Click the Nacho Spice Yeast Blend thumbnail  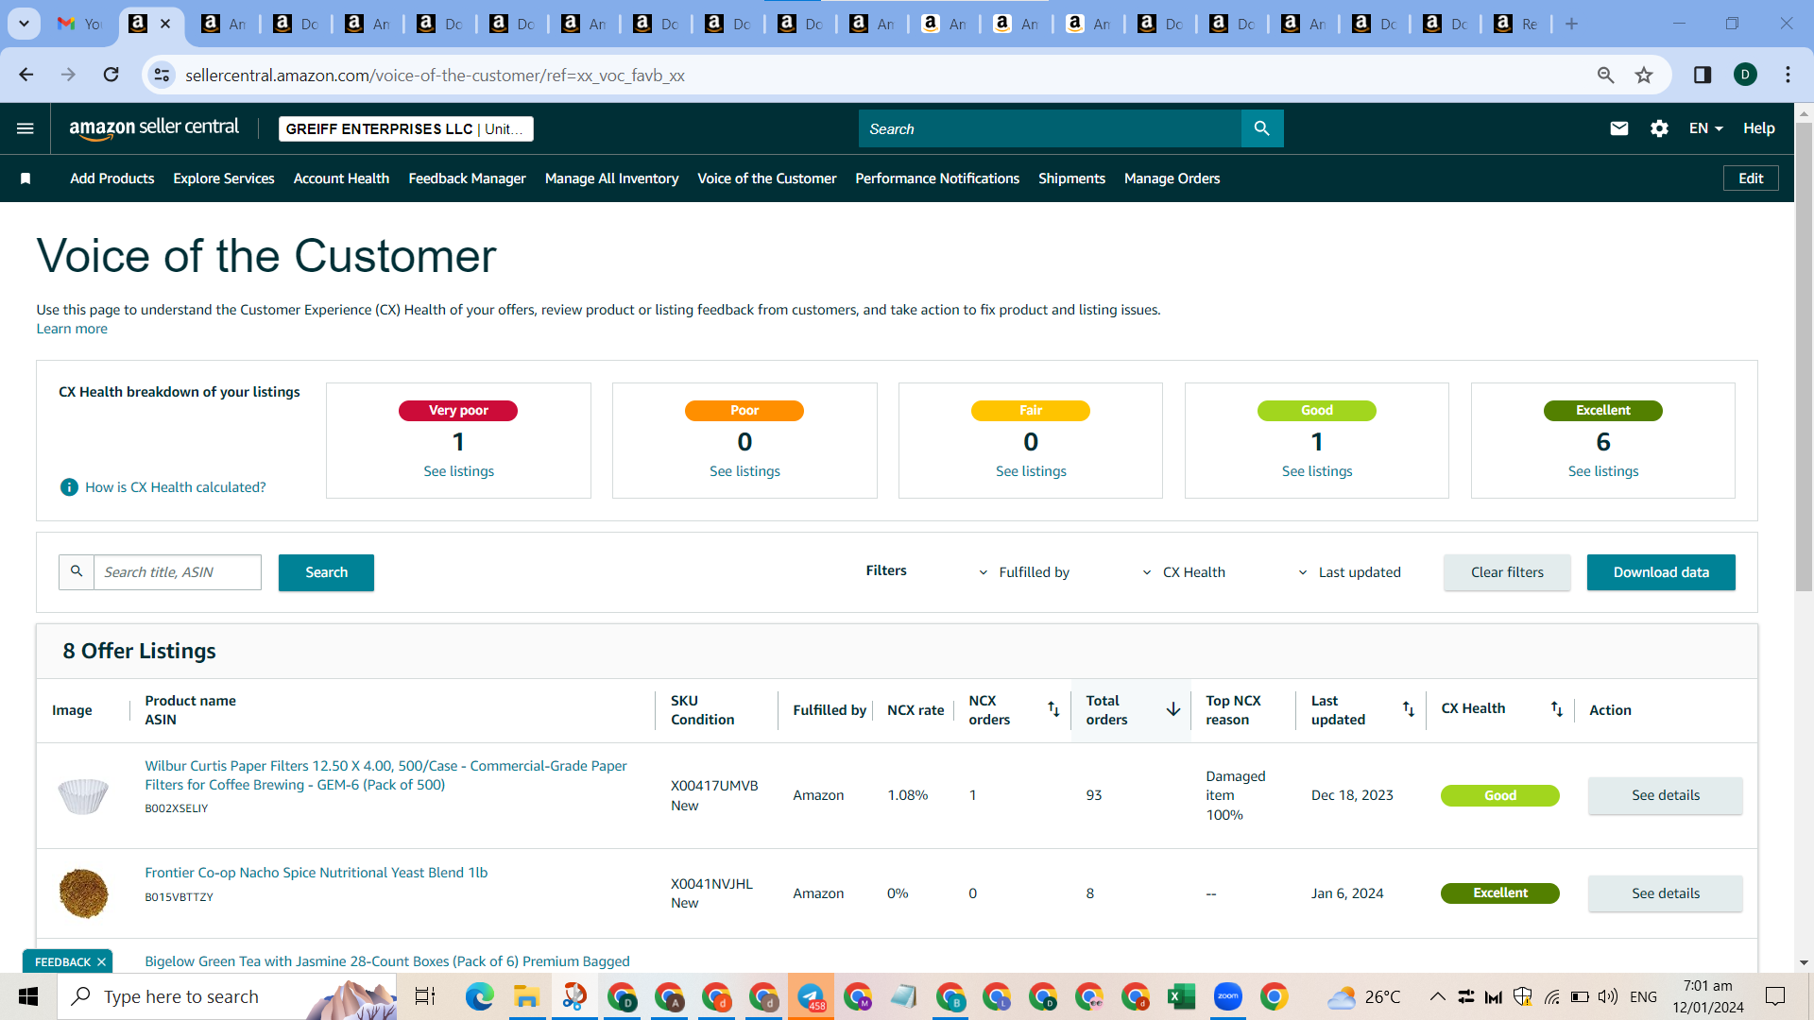(x=83, y=893)
